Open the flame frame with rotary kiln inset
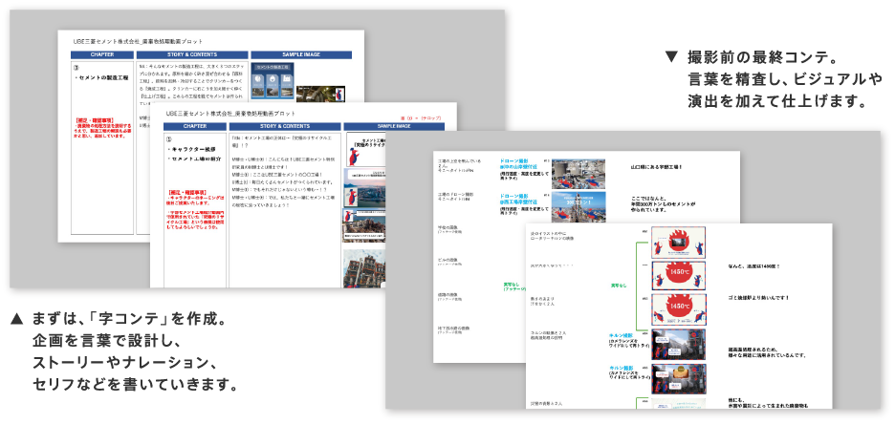 [679, 243]
